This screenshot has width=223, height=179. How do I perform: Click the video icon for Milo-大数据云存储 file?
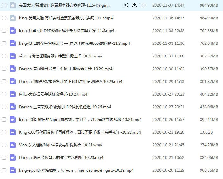13,94
